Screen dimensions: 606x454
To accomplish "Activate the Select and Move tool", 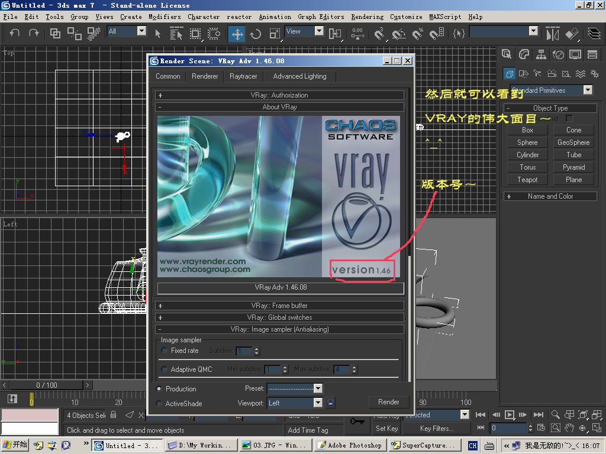I will pyautogui.click(x=237, y=34).
